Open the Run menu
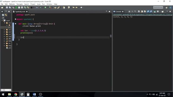Image resolution: width=173 pixels, height=97 pixels. click(44, 4)
